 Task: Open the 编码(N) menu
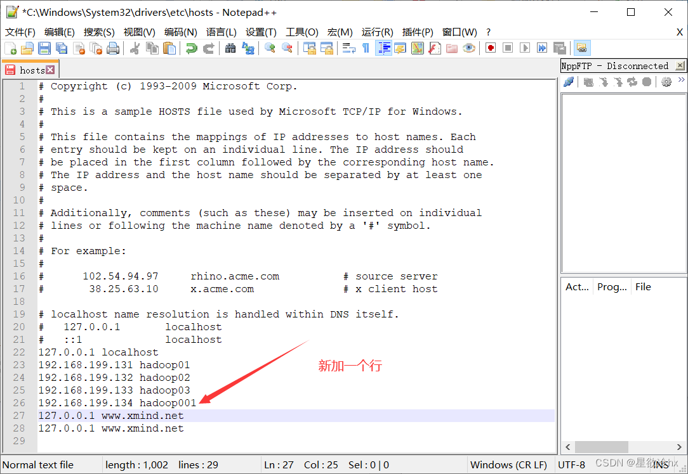[180, 32]
